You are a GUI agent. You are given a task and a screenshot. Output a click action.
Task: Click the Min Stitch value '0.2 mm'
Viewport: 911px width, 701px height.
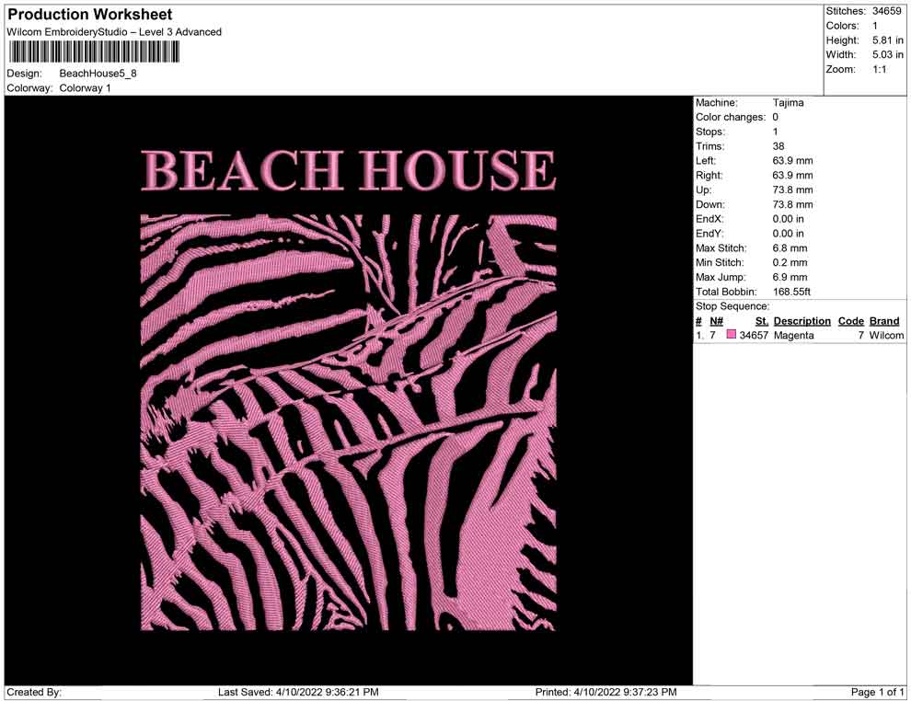790,262
